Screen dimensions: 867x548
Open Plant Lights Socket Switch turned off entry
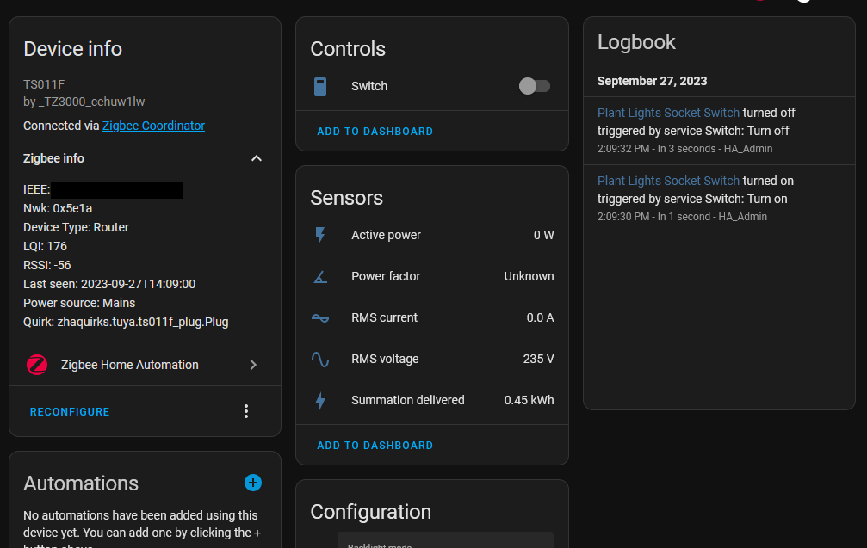point(668,113)
